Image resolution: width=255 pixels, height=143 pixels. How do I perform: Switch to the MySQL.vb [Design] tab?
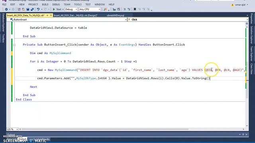pos(75,15)
